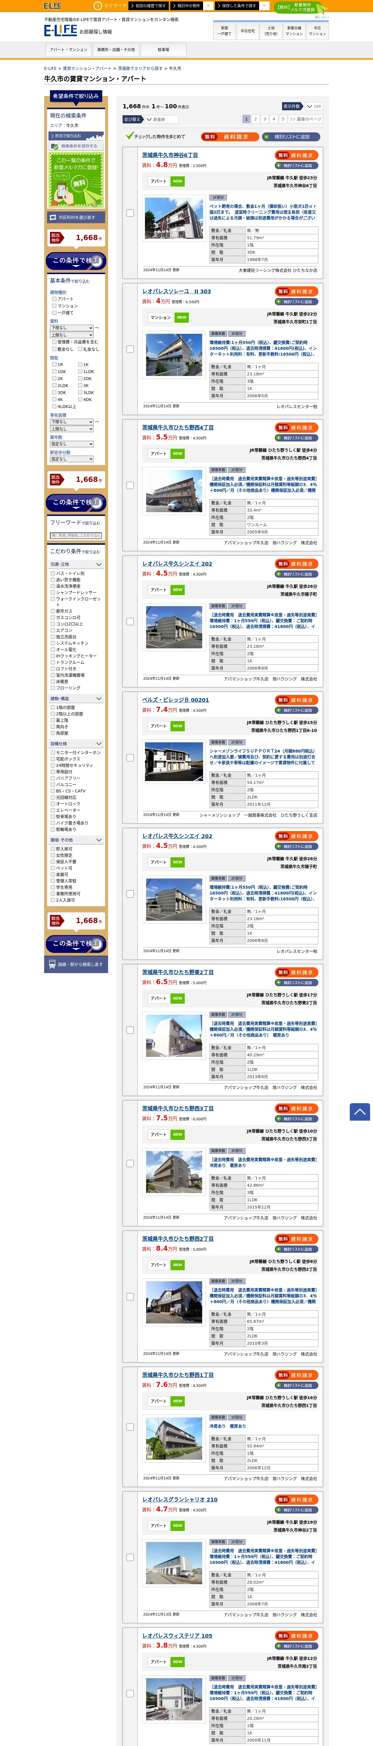Jump to 最後のページ
The image size is (373, 1746).
coord(305,119)
